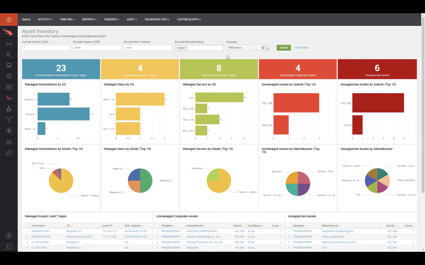Expand the Company dropdown arrow
Screen dimensions: 425x265
click(x=268, y=48)
